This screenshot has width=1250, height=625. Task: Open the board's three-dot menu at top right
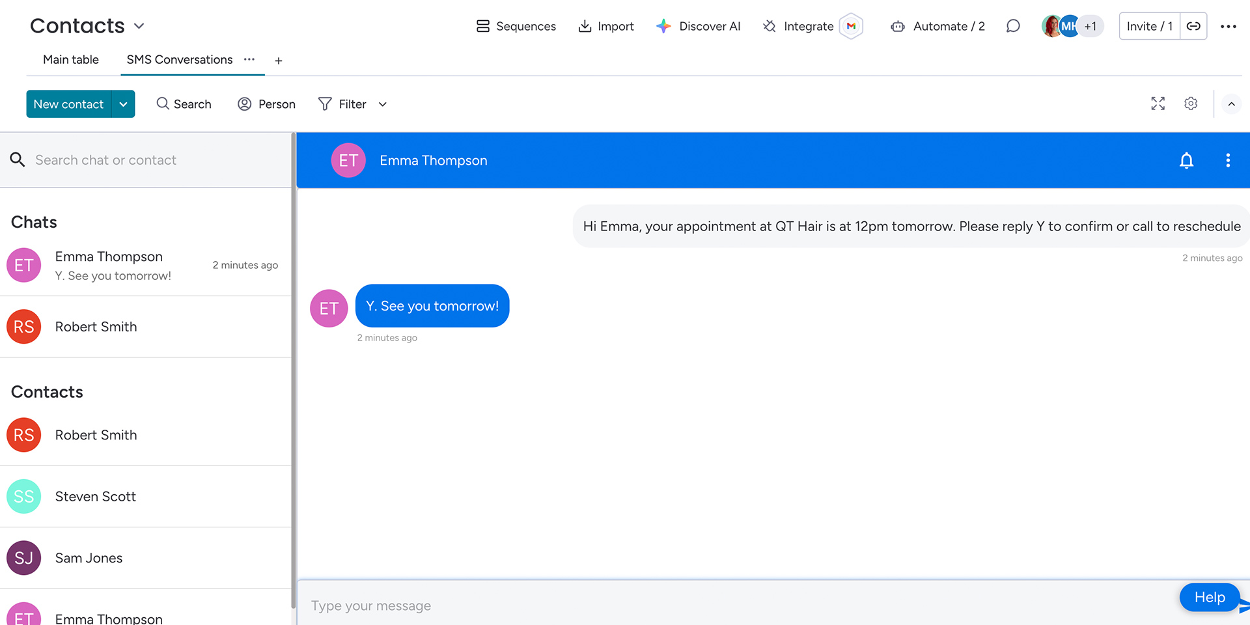click(x=1228, y=26)
